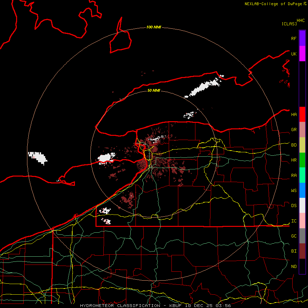Click the HA legend label
Image resolution: width=308 pixels, height=308 pixels.
pos(294,114)
